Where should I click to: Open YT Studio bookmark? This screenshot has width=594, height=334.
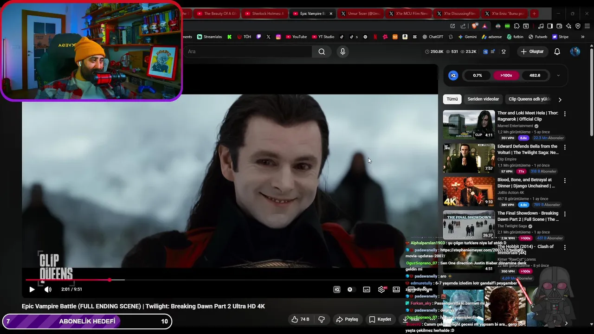[323, 37]
